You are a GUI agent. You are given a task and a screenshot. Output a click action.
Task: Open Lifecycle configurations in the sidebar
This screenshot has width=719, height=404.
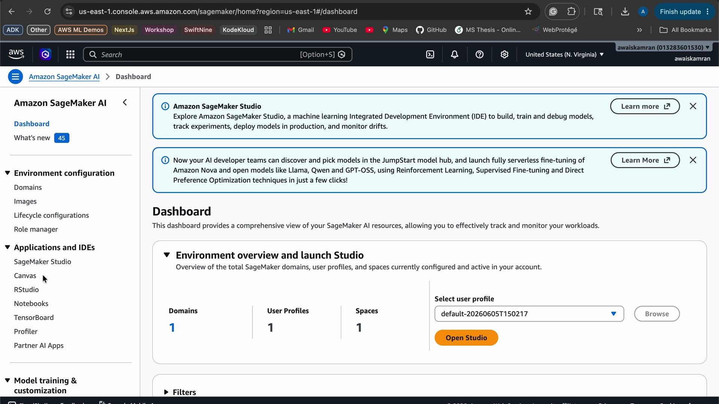(51, 215)
